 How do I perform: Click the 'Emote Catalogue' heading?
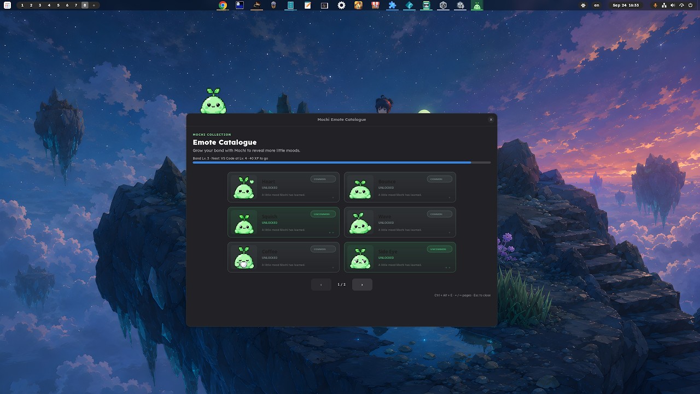coord(225,142)
